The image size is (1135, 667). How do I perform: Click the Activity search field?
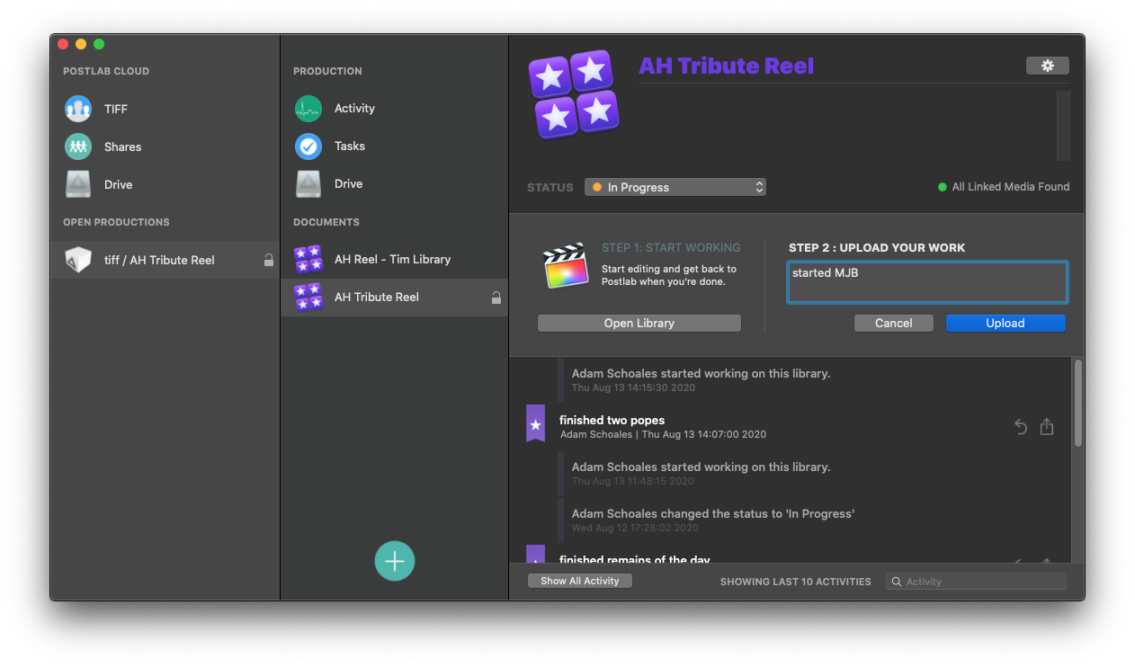(x=976, y=582)
